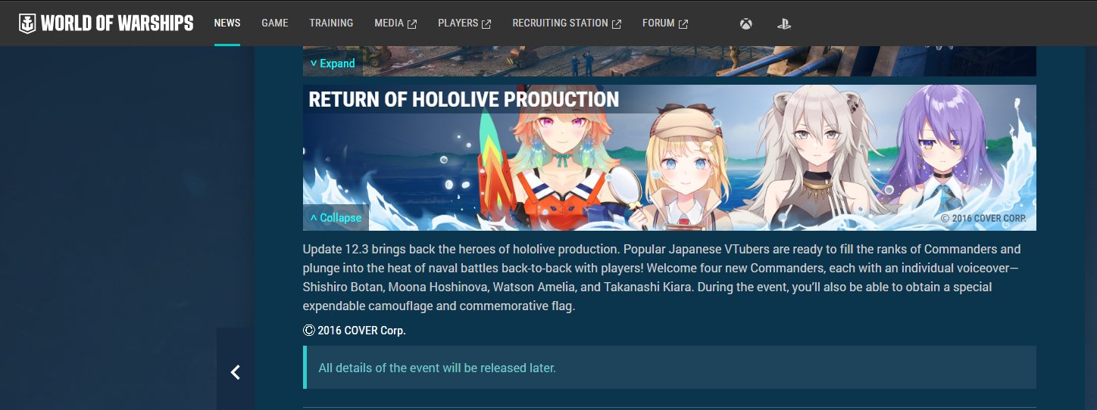
Task: Go to the Training menu item
Action: [331, 23]
